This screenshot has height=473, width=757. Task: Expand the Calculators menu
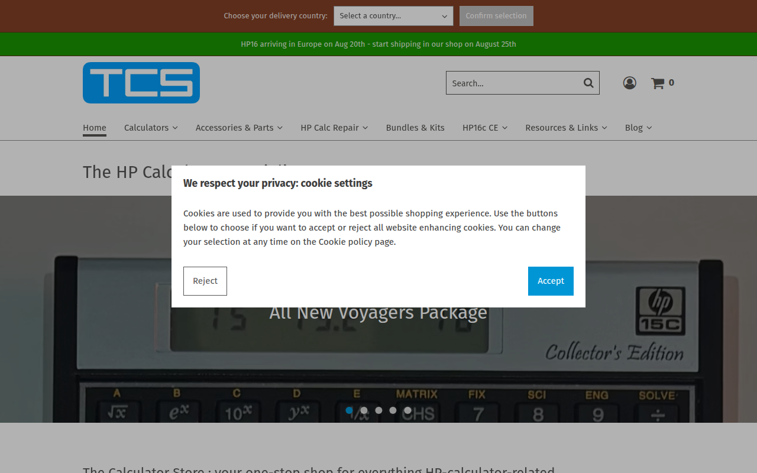click(x=151, y=128)
